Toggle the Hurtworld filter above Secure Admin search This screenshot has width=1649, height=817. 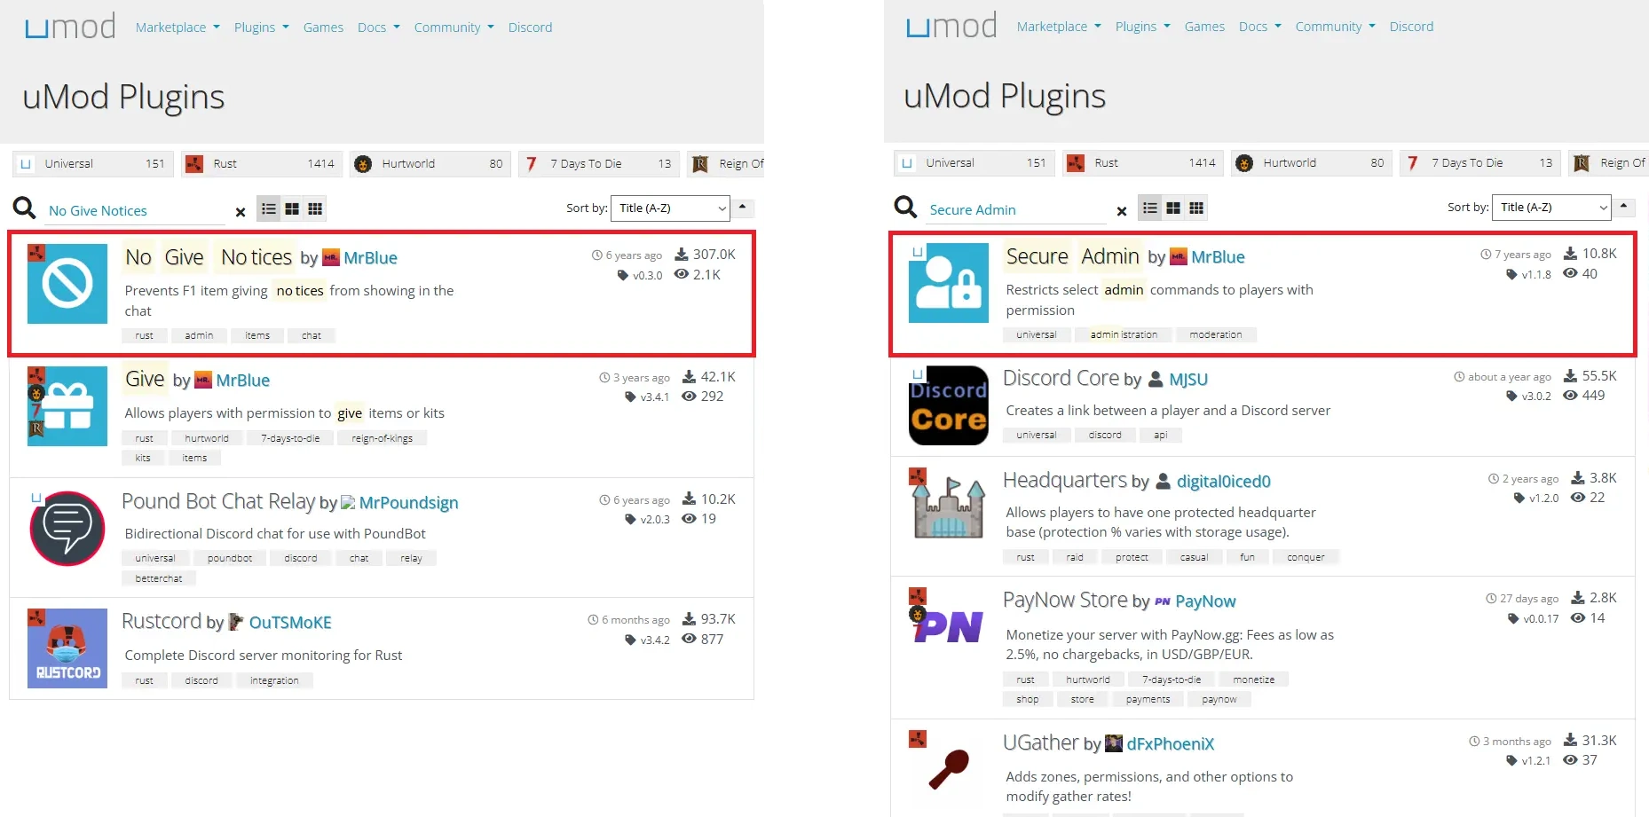click(1311, 163)
